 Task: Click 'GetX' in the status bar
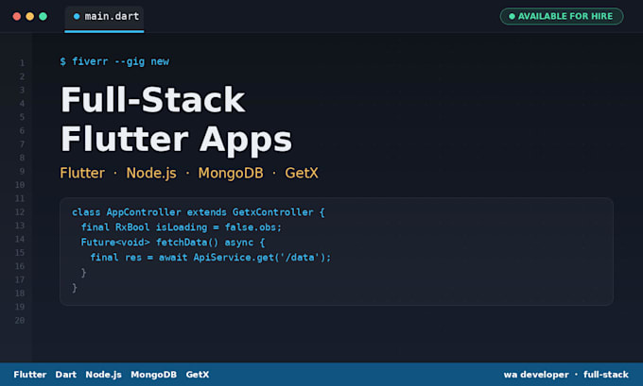(x=198, y=375)
